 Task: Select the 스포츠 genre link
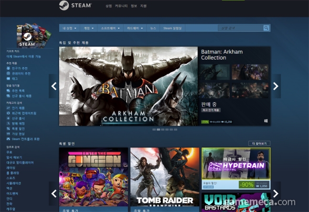[11, 178]
